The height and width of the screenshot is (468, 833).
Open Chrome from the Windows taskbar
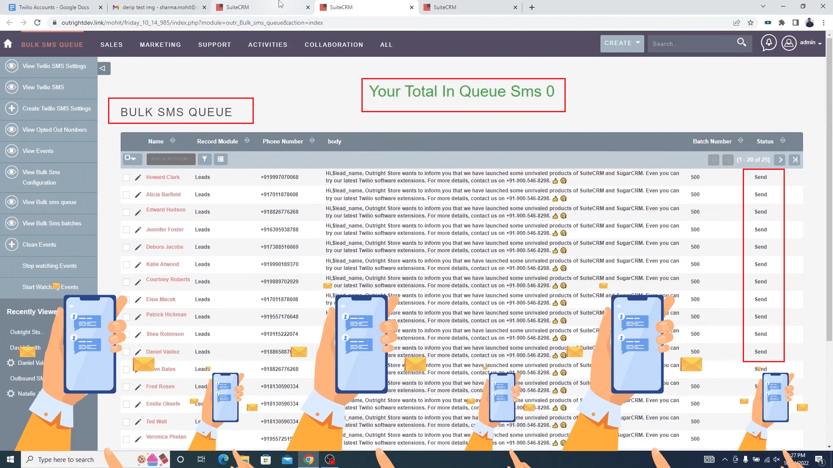tap(308, 459)
